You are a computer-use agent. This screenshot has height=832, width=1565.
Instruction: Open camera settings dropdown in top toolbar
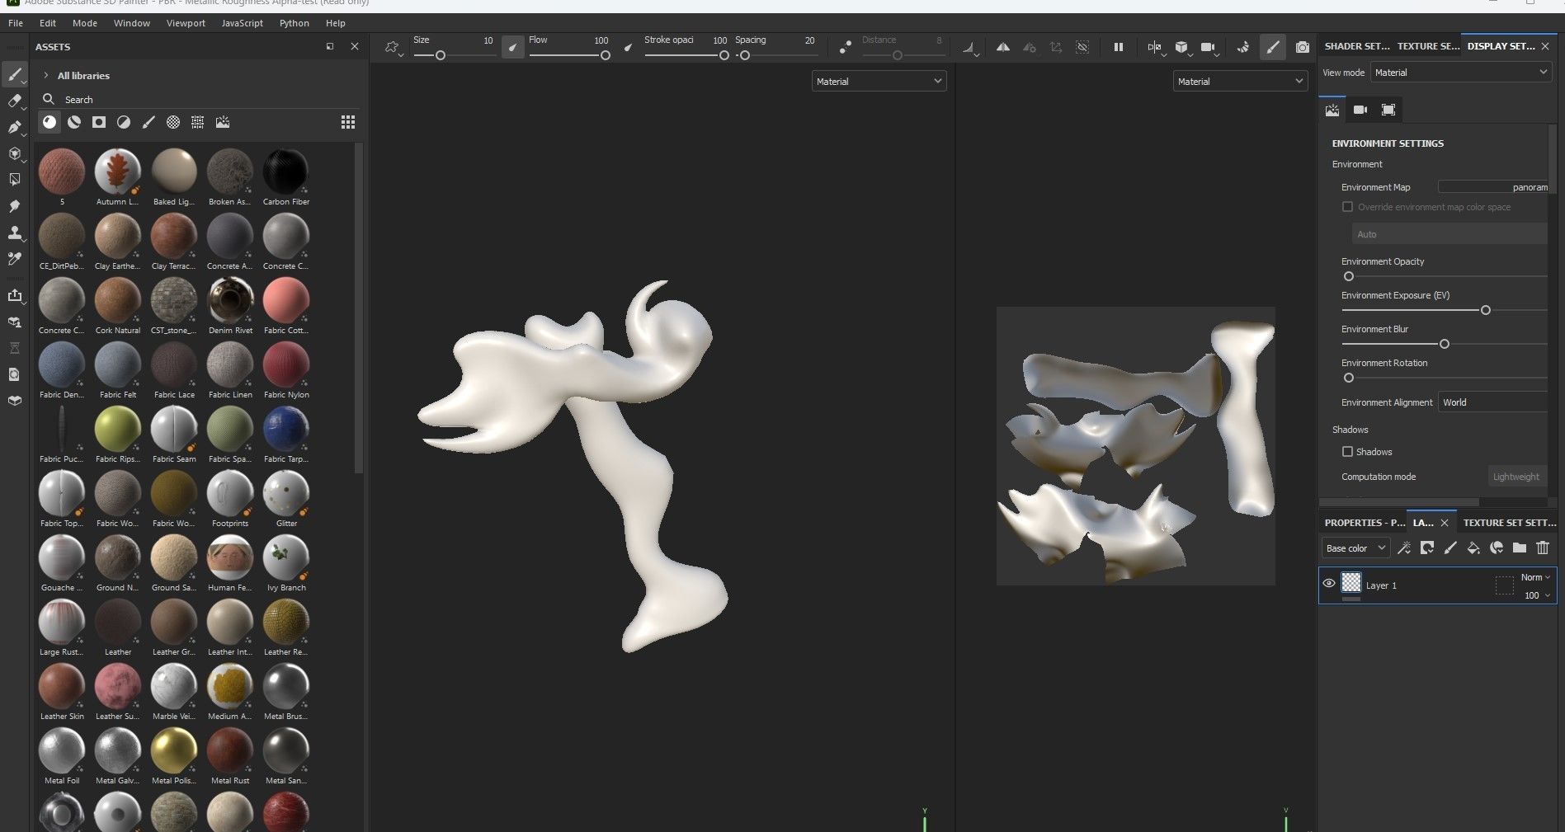click(x=1209, y=48)
